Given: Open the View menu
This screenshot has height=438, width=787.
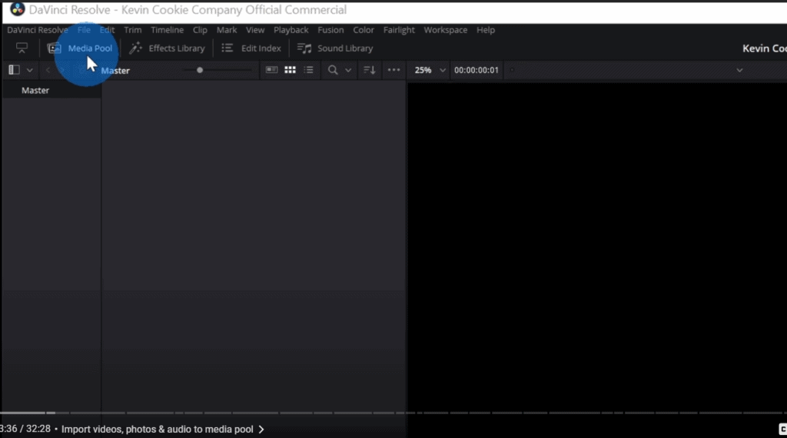Looking at the screenshot, I should pos(255,30).
